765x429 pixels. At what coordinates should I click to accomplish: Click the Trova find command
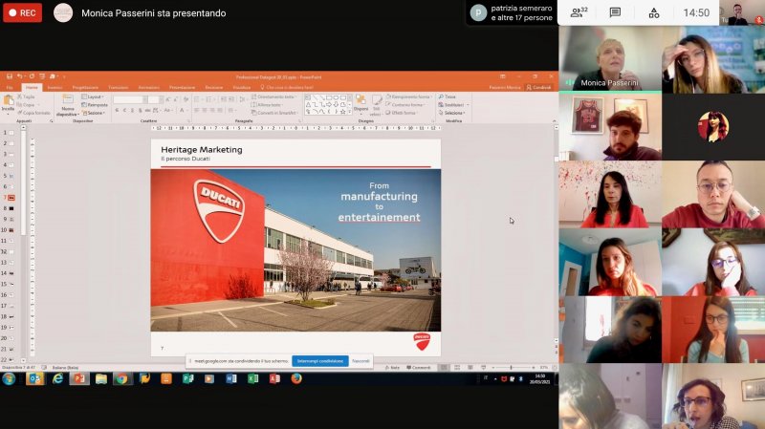447,97
